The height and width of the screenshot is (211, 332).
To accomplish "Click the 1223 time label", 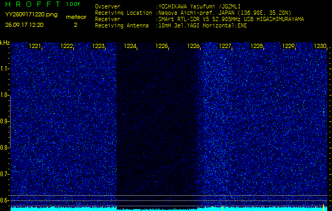I will (x=98, y=46).
